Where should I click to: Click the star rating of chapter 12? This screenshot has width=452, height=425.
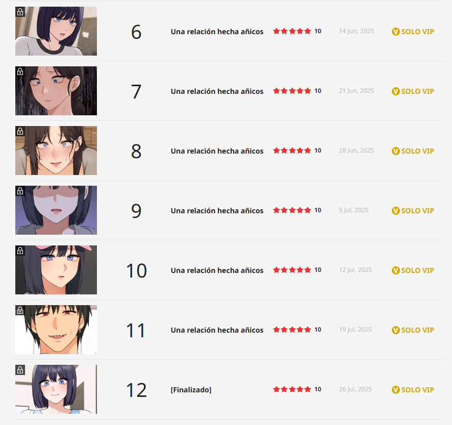click(x=292, y=389)
